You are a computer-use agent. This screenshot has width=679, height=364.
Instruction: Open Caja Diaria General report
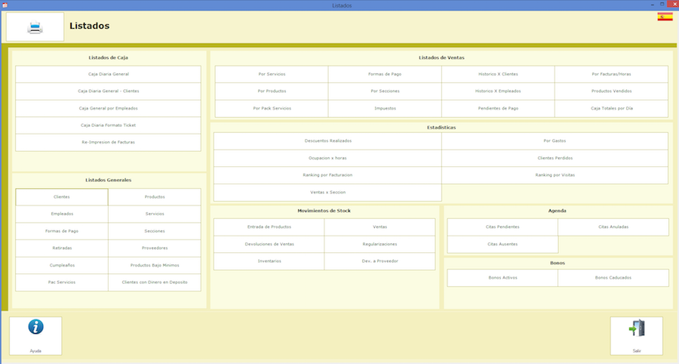point(108,75)
